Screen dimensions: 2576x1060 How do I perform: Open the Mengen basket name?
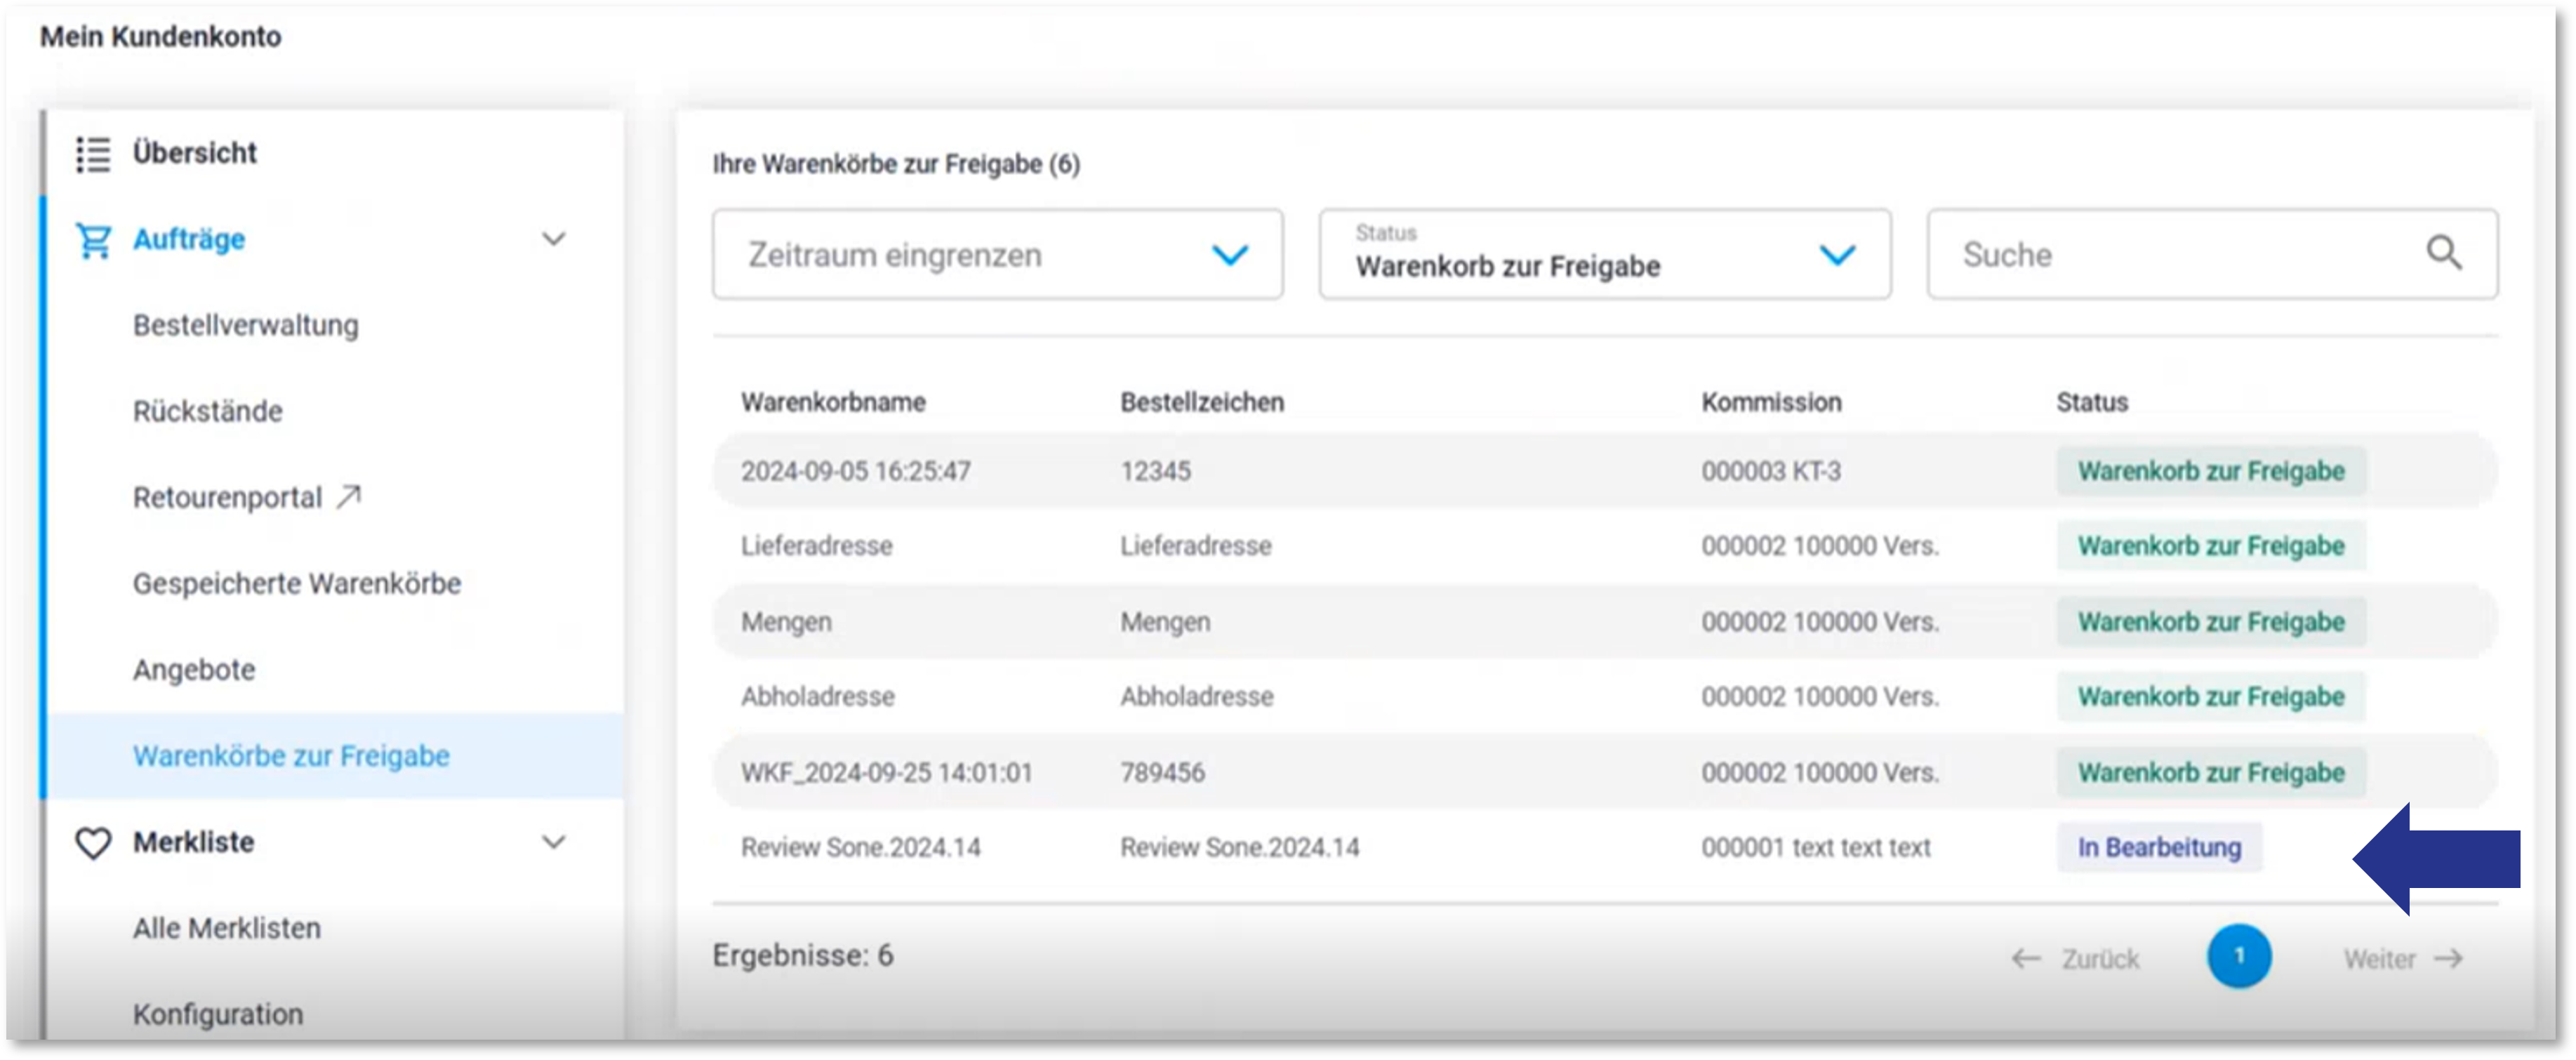[x=786, y=623]
